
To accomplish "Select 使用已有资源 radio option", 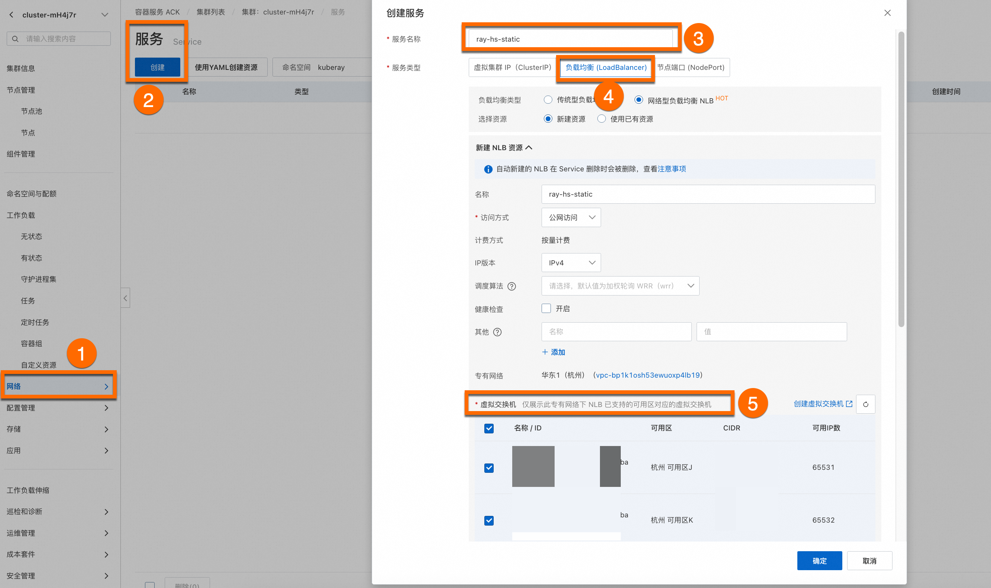I will point(601,119).
